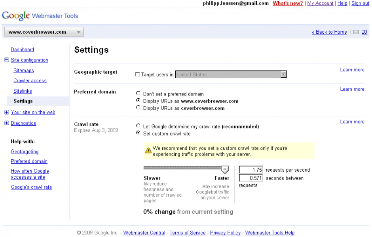Click the crawl rate warning icon
This screenshot has height=237, width=372.
point(148,151)
